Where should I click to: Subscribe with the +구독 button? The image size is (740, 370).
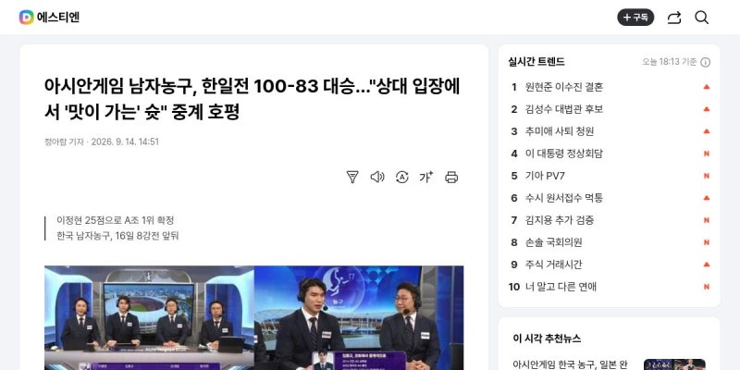coord(635,18)
